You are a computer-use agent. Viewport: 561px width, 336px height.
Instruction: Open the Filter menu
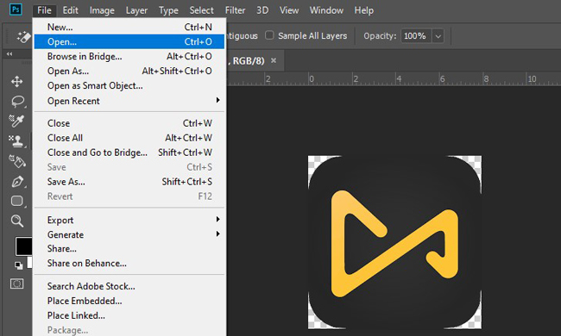coord(235,10)
